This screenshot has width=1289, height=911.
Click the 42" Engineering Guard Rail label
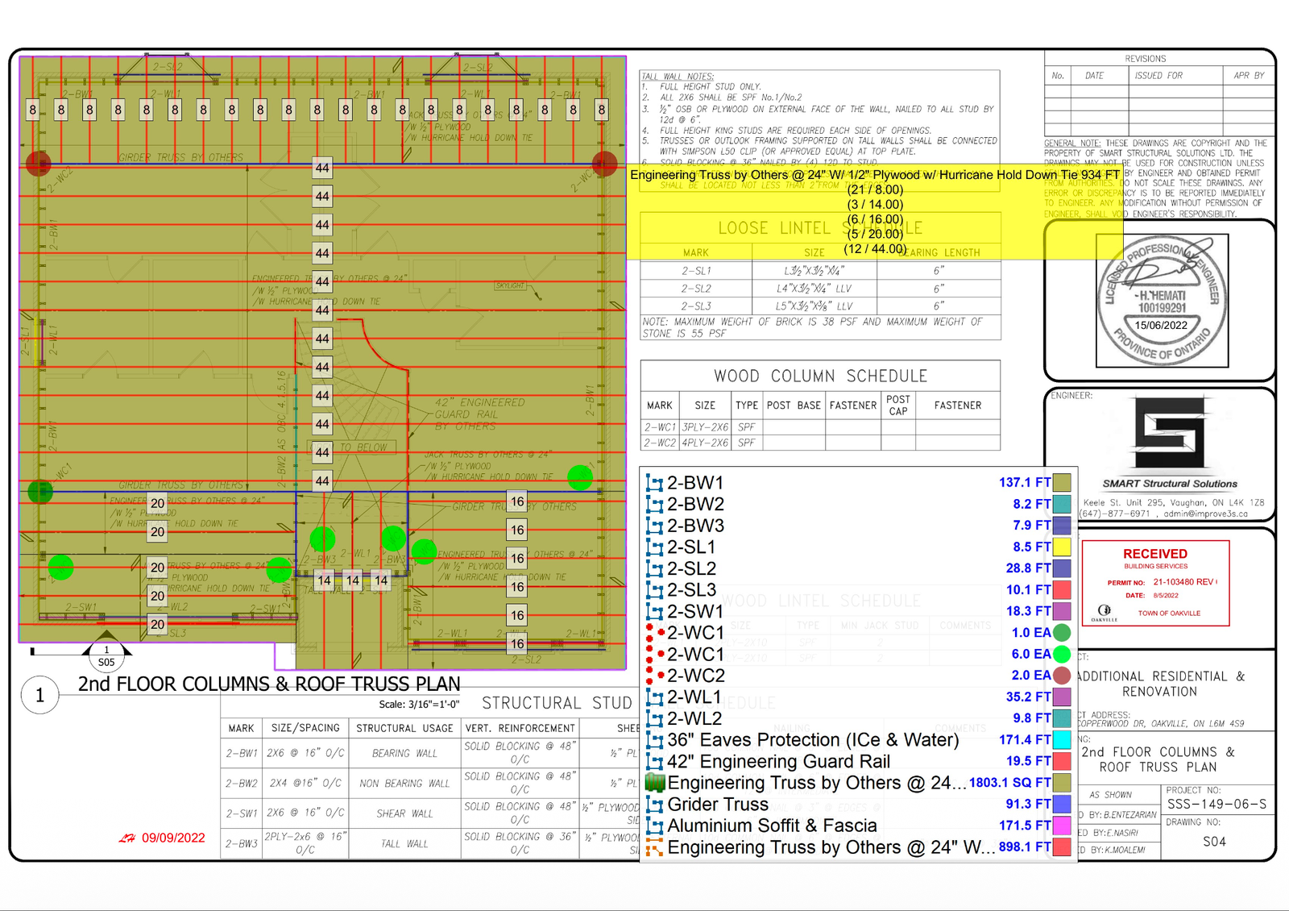(x=778, y=762)
